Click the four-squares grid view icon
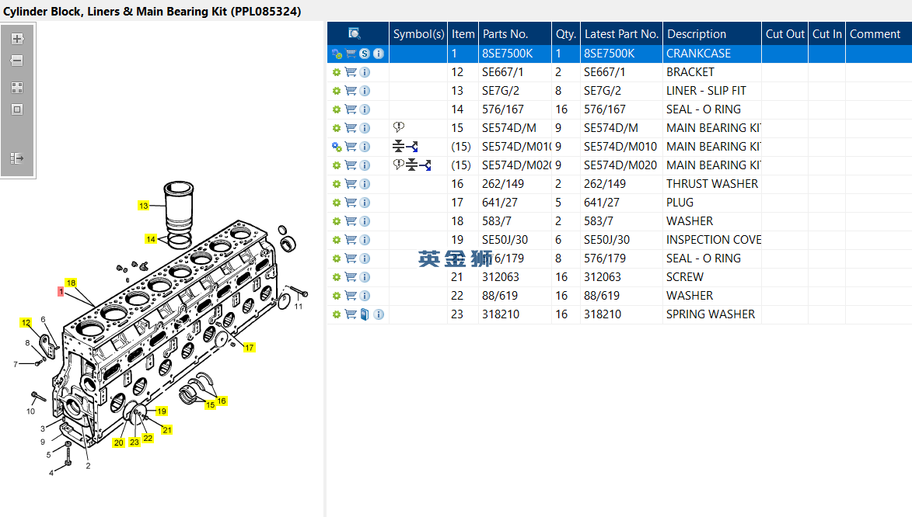 click(17, 88)
